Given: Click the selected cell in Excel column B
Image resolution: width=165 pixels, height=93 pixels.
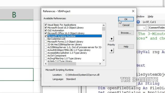Looking at the screenshot, I should coord(16,74).
